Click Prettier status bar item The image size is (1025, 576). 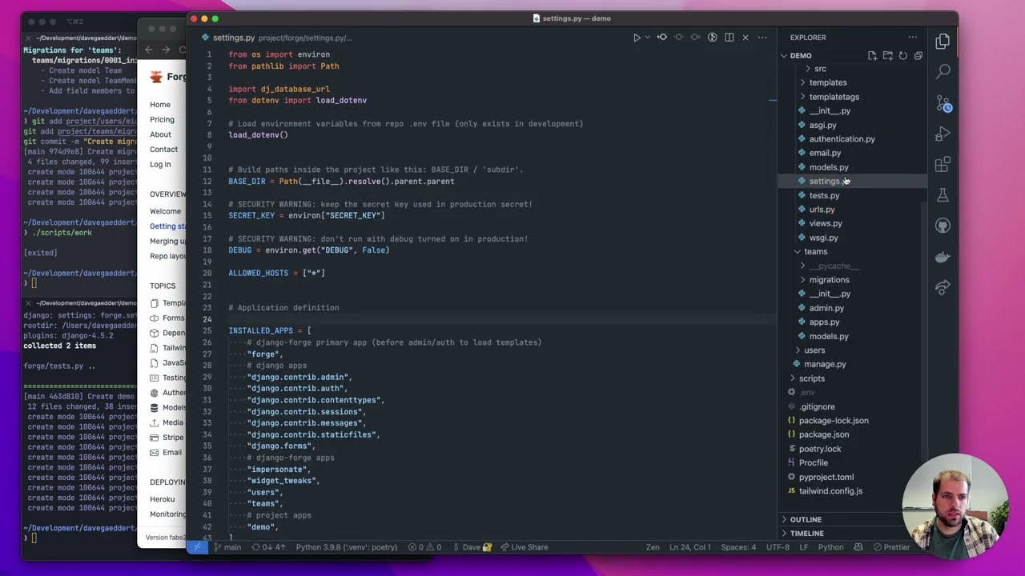pos(892,547)
